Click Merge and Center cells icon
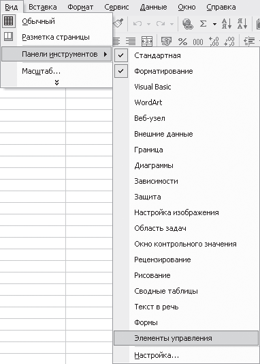260x364 pixels. coord(147,42)
